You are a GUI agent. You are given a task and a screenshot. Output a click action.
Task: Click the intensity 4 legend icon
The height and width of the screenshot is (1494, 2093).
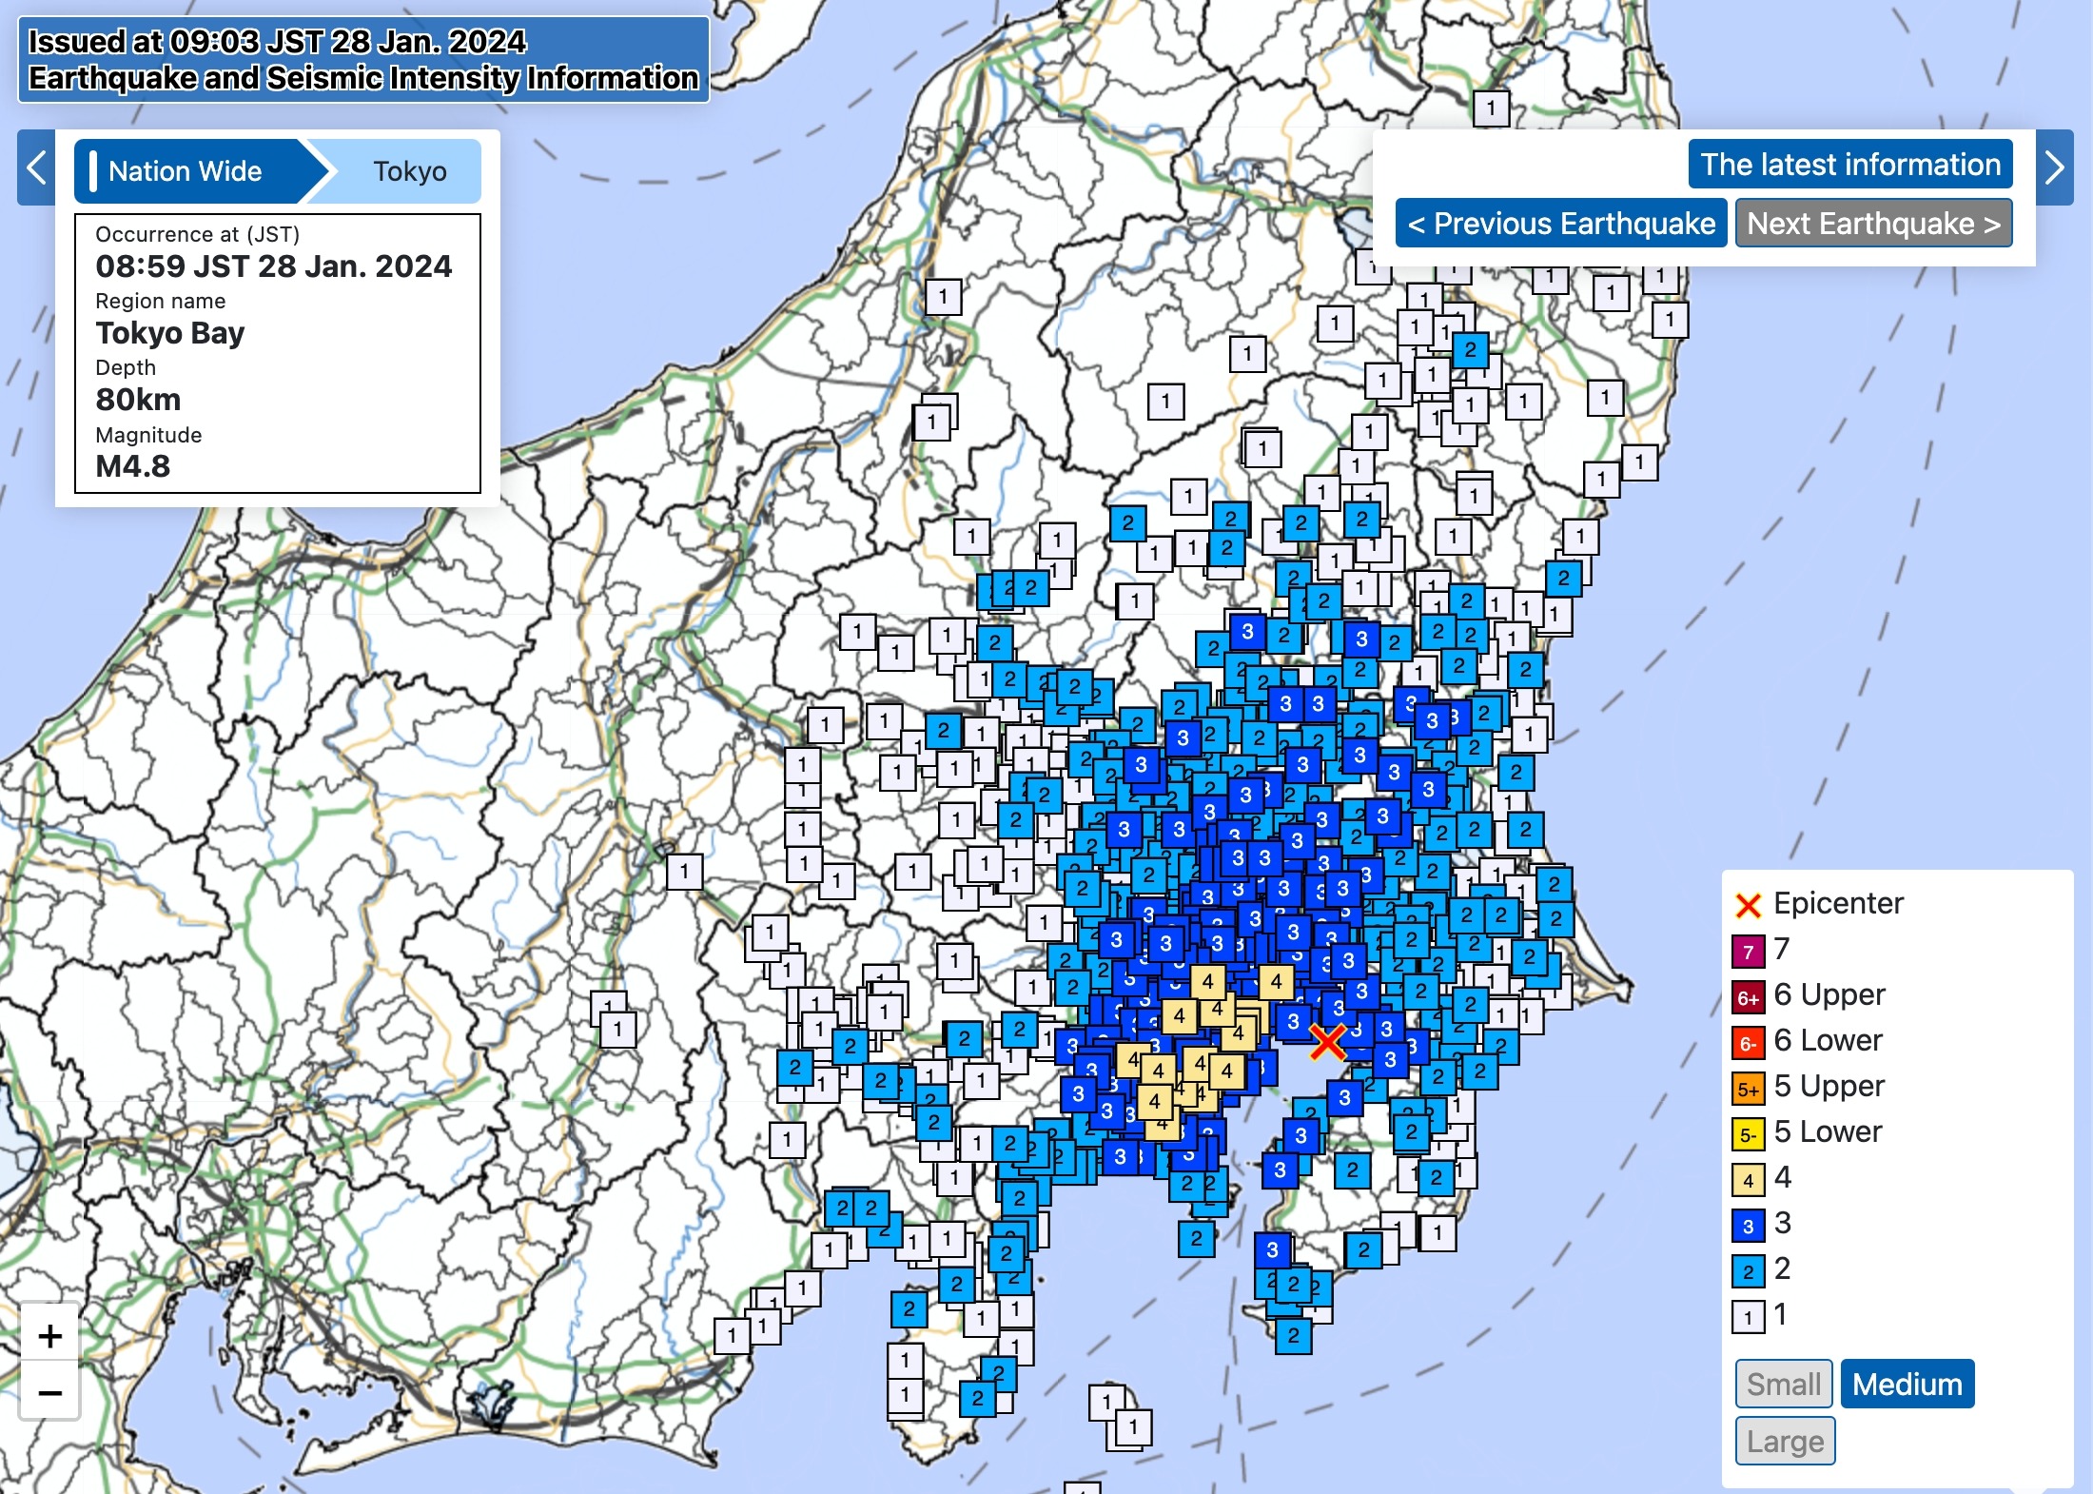click(x=1748, y=1179)
